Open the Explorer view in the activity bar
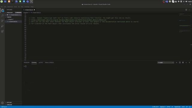Screen dimensions: 192x108 point(2,10)
